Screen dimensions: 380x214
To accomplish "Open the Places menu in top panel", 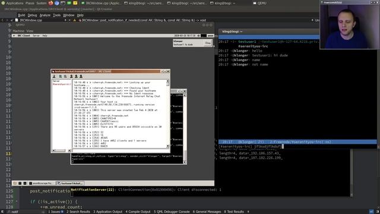I will pos(30,3).
